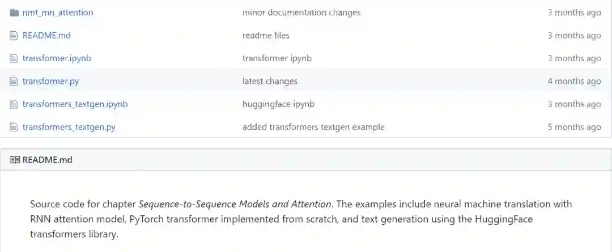
Task: View the 'transformer ipynb' commit message
Action: click(x=277, y=58)
